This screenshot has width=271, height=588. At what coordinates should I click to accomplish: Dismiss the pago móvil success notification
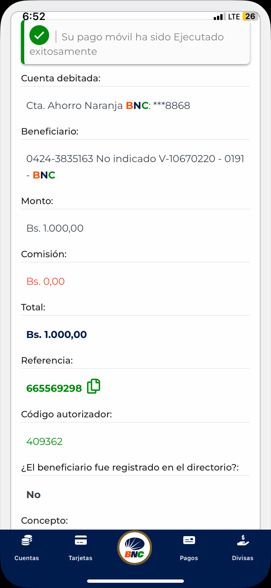(135, 43)
